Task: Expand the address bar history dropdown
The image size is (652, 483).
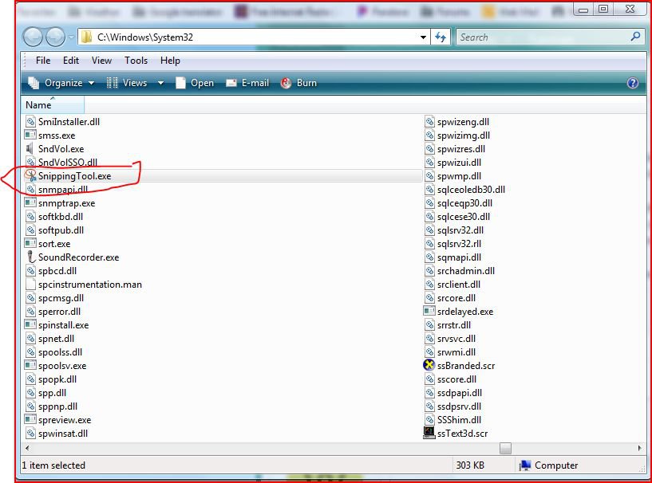Action: point(423,37)
